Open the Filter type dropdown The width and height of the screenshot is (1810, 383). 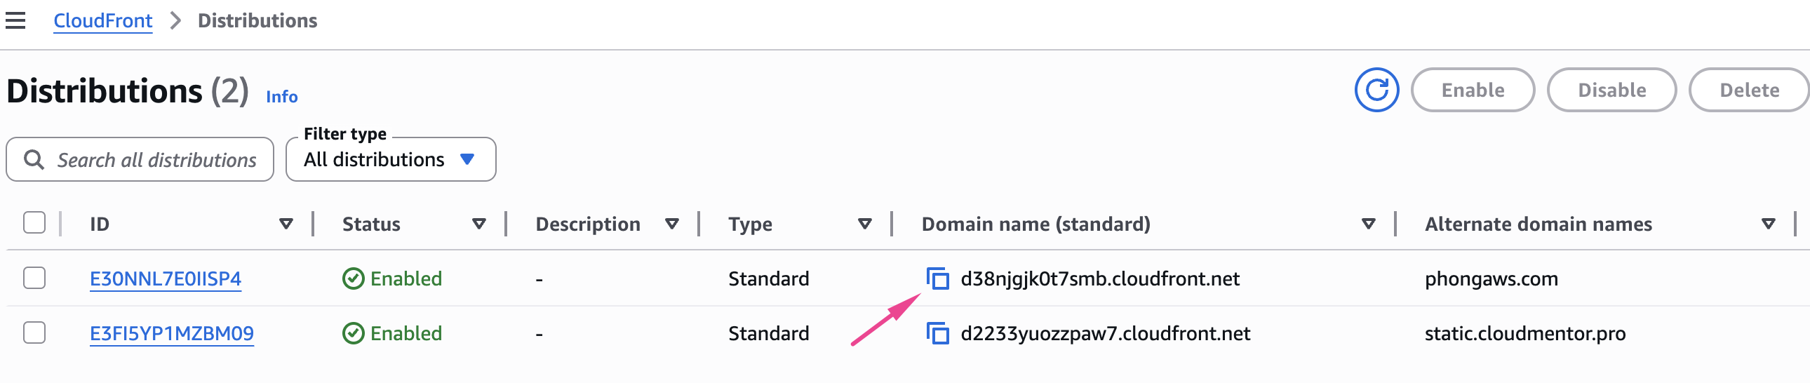(x=391, y=160)
